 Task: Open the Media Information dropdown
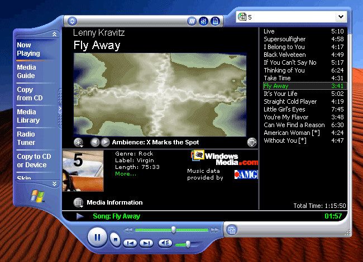(79, 202)
